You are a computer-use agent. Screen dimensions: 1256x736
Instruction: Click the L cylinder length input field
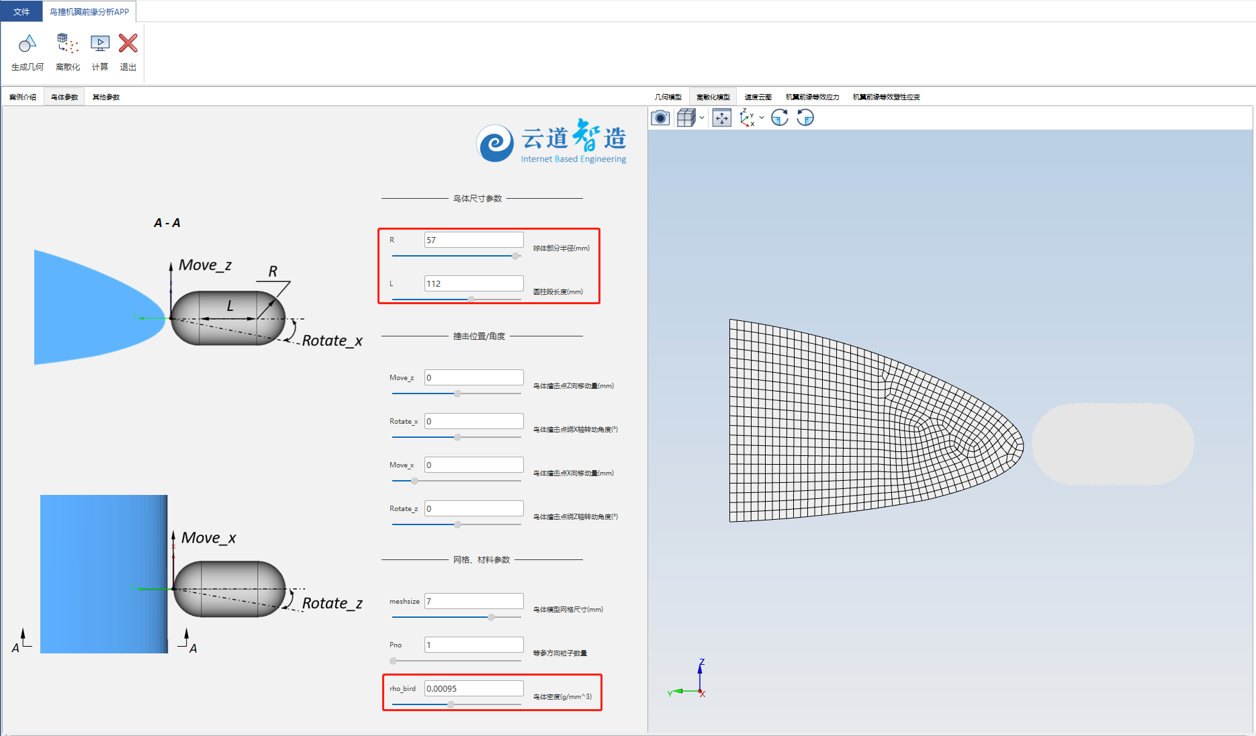pos(474,283)
